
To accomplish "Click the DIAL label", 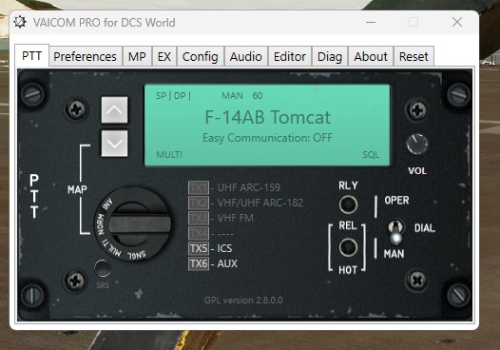I will point(425,228).
